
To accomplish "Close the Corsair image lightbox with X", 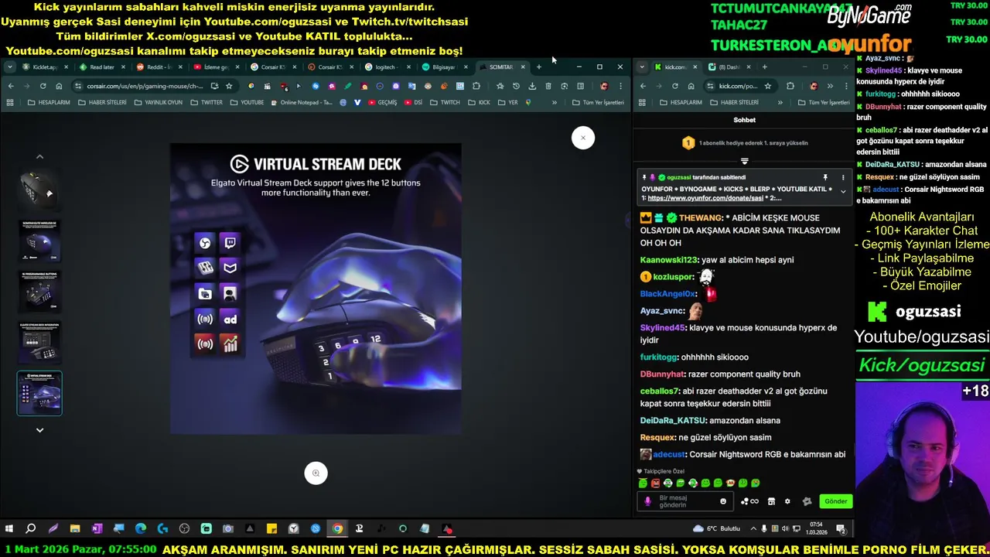I will coord(583,138).
